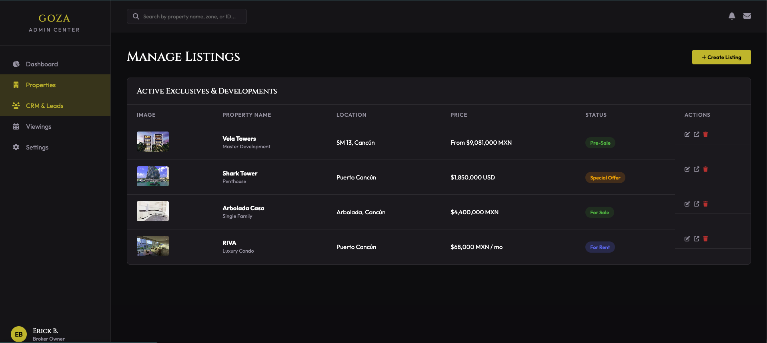Screen dimensions: 767x343
Task: Open Settings from the sidebar
Action: pos(37,148)
